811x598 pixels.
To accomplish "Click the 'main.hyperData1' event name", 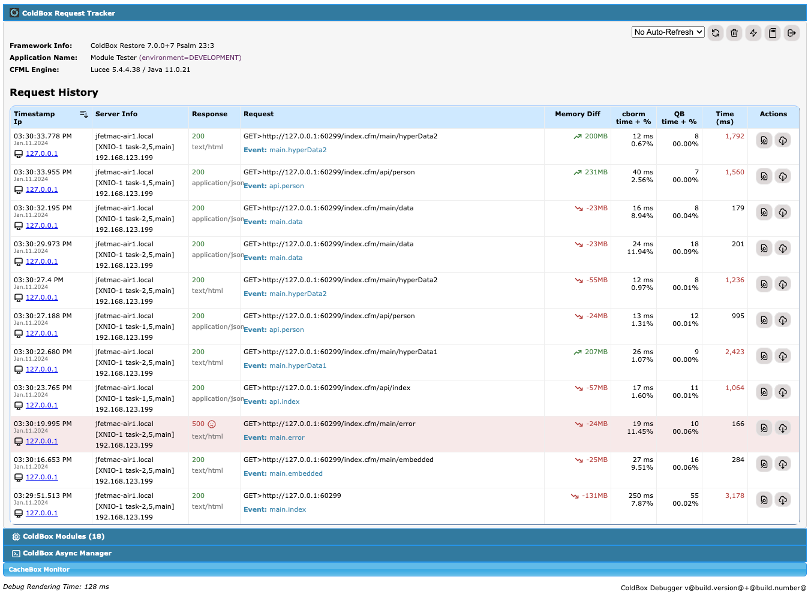I will click(x=298, y=366).
